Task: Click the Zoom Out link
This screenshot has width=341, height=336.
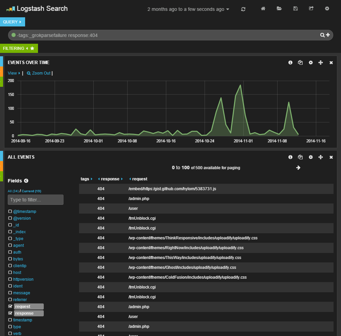Action: tap(39, 73)
